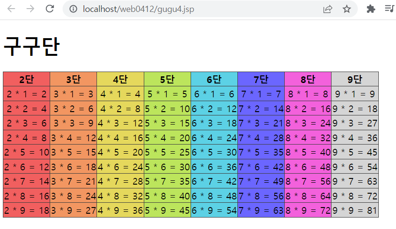Select cell 4 * 4 = 16
396x229 pixels.
click(120, 138)
